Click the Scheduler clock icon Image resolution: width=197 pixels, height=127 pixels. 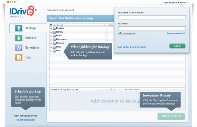(19, 47)
